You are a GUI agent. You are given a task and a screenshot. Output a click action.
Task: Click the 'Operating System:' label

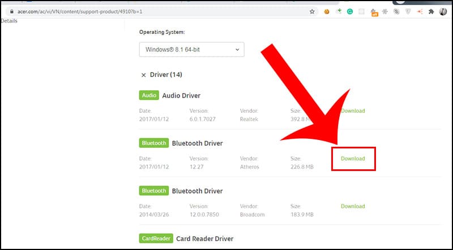pyautogui.click(x=162, y=32)
